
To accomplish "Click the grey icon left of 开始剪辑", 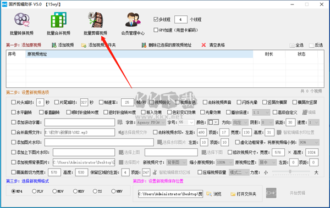I will pos(271,193).
